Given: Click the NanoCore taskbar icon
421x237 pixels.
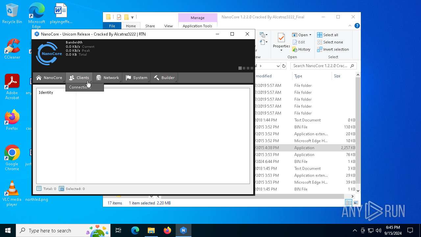Looking at the screenshot, I should pyautogui.click(x=184, y=230).
